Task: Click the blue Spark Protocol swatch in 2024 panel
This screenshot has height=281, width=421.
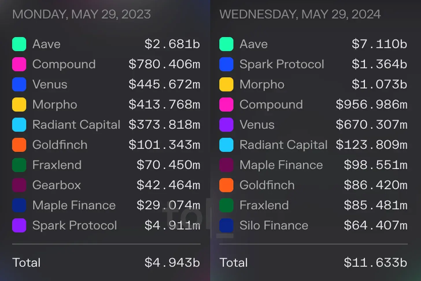Action: tap(226, 64)
